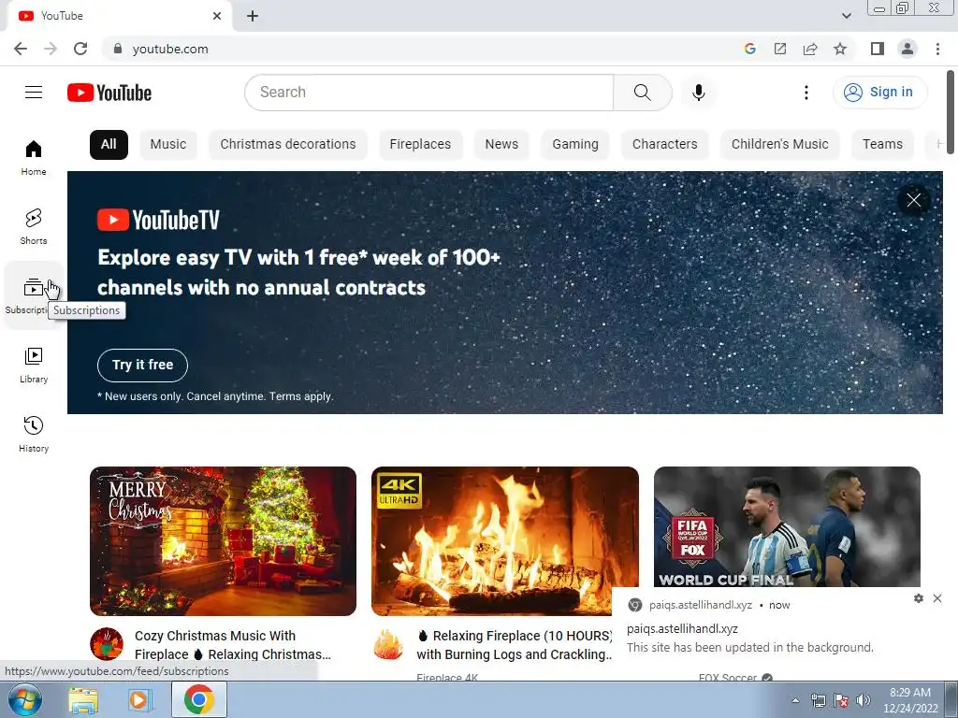The height and width of the screenshot is (718, 958).
Task: Open a new browser tab
Action: click(253, 16)
